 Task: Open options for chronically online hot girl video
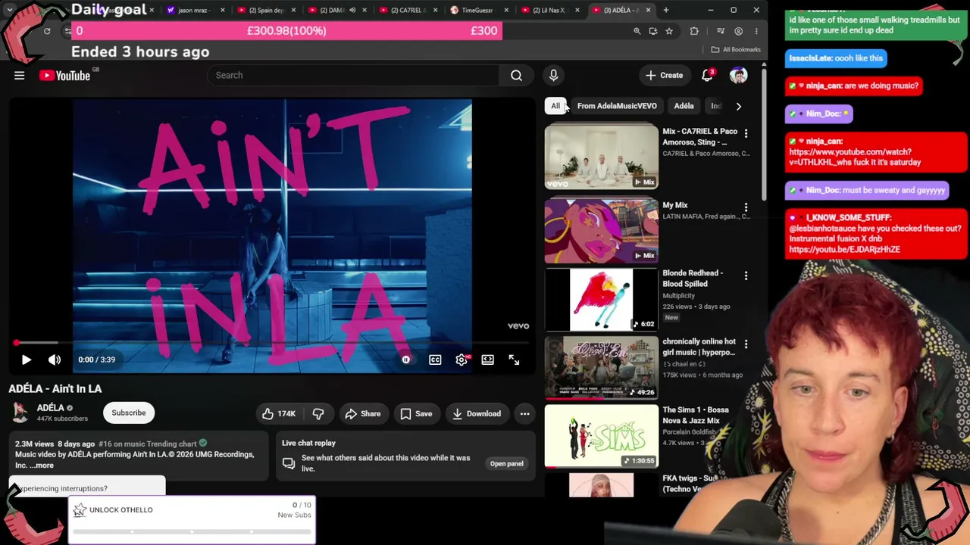tap(746, 344)
